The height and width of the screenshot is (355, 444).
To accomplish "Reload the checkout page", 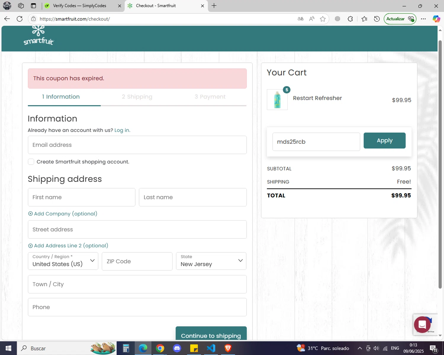I will pyautogui.click(x=20, y=19).
